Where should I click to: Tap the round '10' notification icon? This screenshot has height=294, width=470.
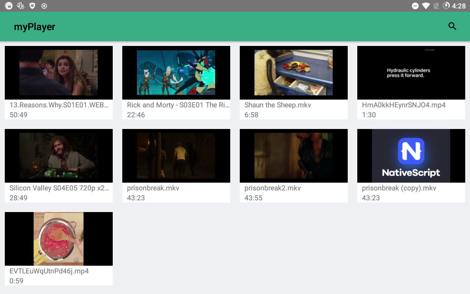click(8, 6)
